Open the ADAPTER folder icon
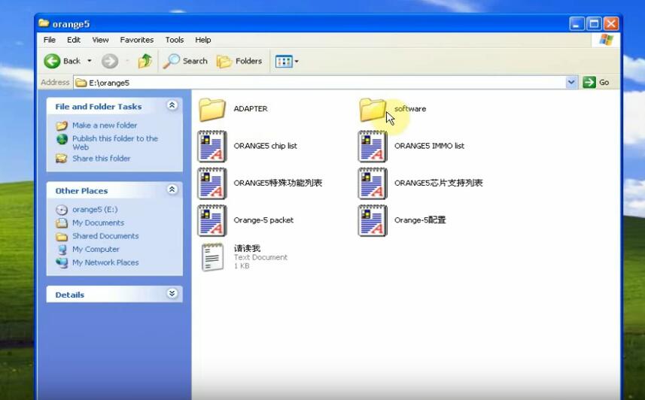Viewport: 645px width, 400px height. [x=211, y=109]
